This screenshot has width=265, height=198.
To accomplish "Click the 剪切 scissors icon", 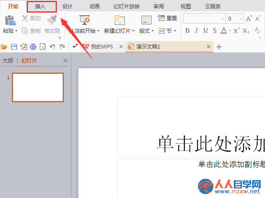I will point(25,18).
